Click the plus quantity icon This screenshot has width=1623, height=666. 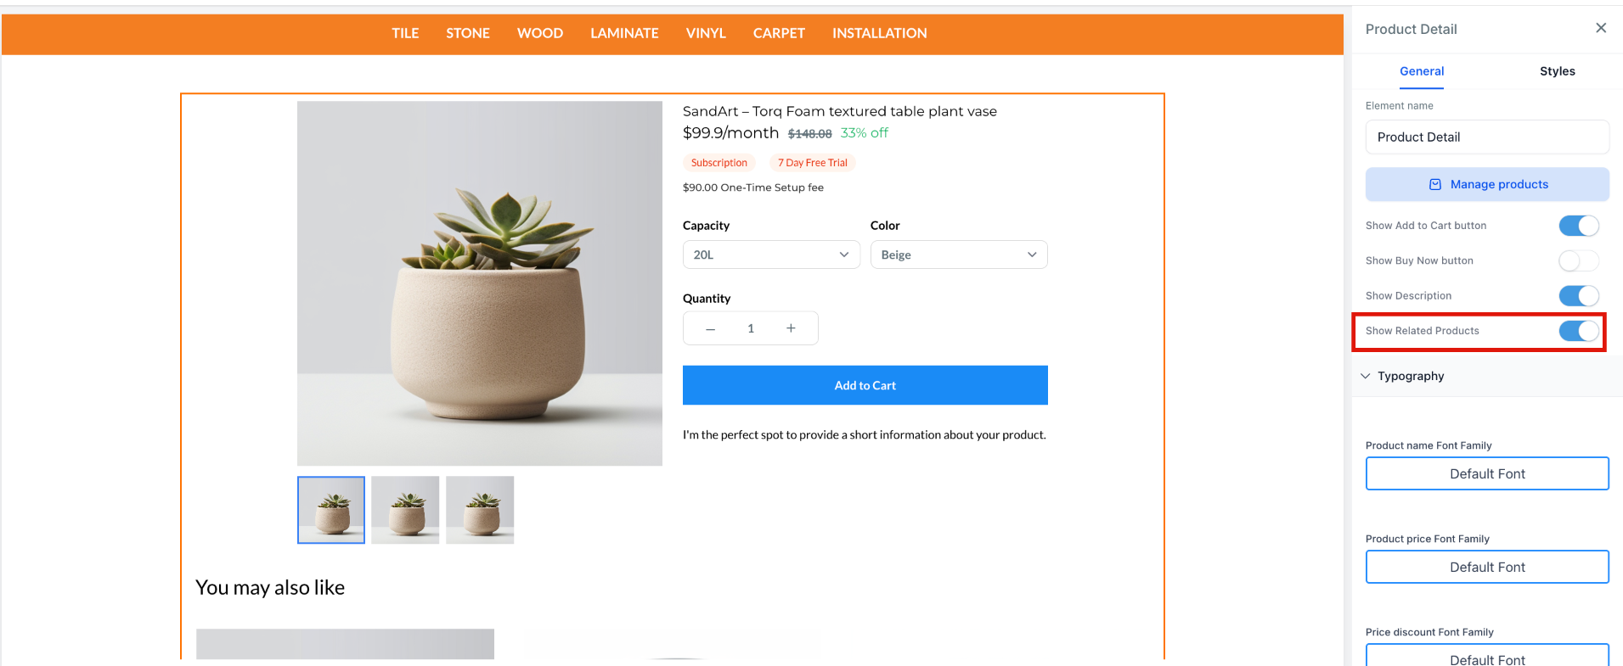click(791, 328)
